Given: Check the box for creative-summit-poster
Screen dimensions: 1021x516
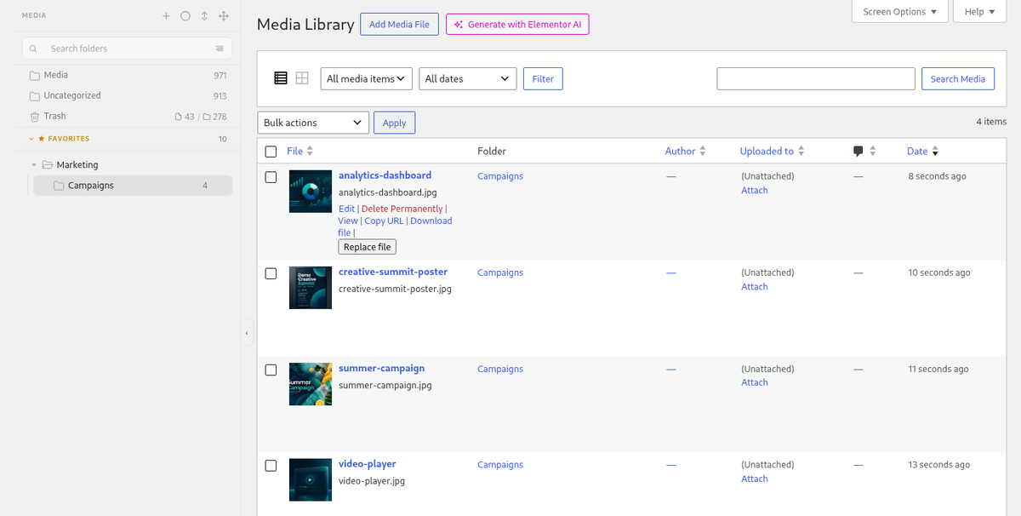Looking at the screenshot, I should click(271, 273).
